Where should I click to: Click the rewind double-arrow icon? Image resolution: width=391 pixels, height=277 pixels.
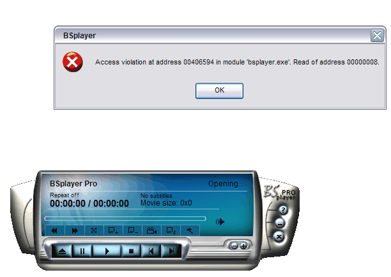pyautogui.click(x=55, y=230)
